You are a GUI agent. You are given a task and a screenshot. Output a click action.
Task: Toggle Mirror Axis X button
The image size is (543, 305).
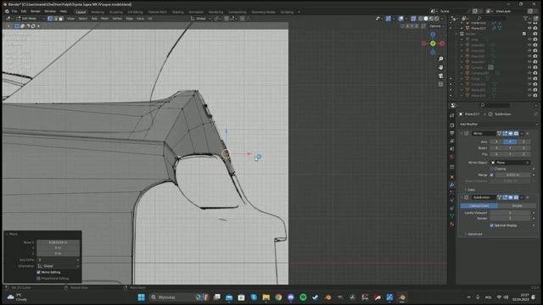(496, 141)
